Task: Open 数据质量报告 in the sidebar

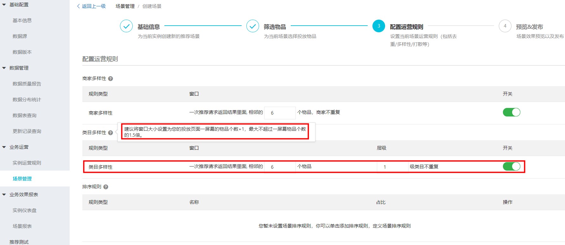Action: pyautogui.click(x=27, y=84)
